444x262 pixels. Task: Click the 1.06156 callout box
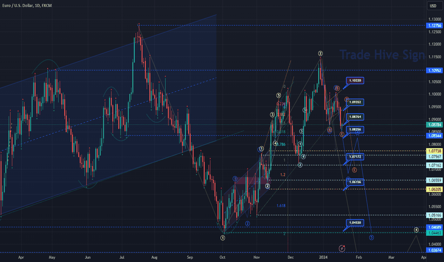click(355, 182)
